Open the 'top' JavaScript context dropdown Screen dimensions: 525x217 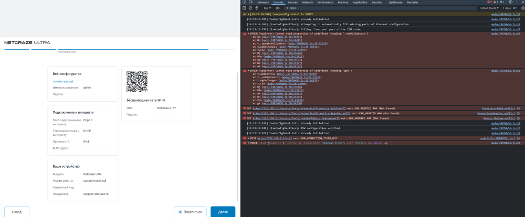267,8
